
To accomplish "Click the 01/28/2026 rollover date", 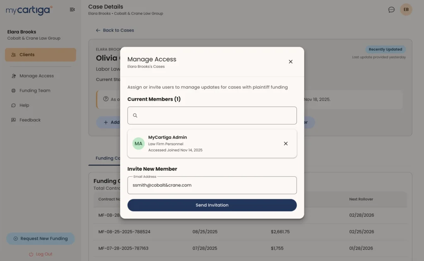I will 361,248.
